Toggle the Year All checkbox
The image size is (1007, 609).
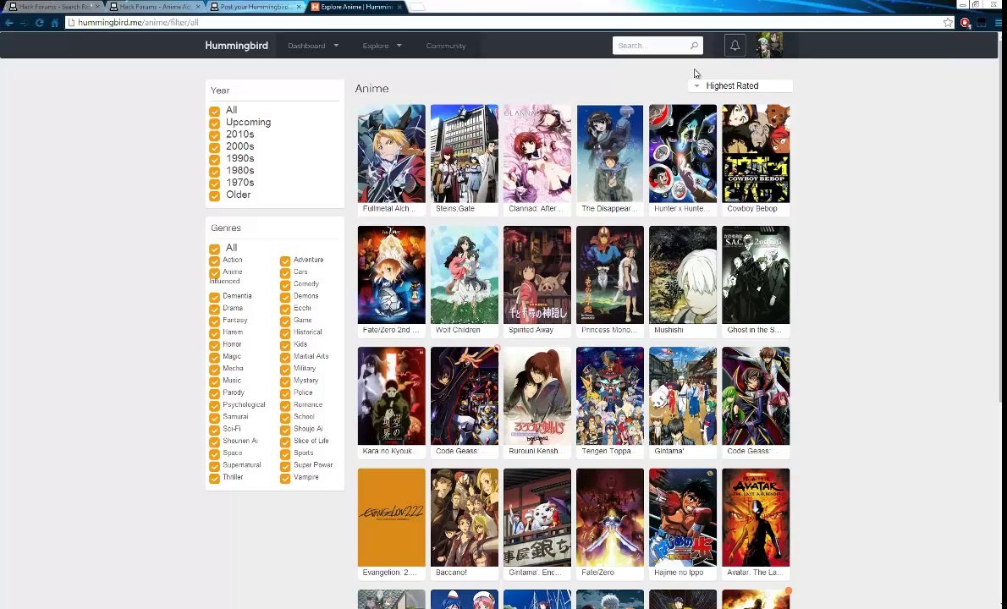pyautogui.click(x=214, y=111)
